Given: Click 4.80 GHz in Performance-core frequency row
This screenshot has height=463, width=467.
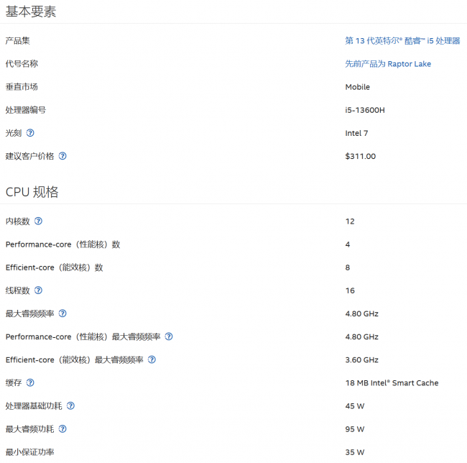Looking at the screenshot, I should click(x=362, y=336).
